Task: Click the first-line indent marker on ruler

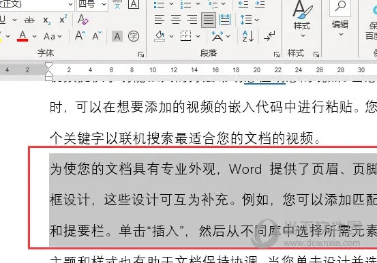Action: click(49, 65)
